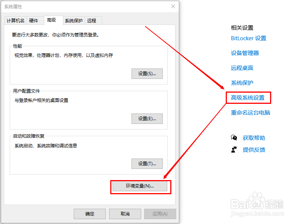
Task: Click the performance 设置(S) button
Action: (147, 73)
